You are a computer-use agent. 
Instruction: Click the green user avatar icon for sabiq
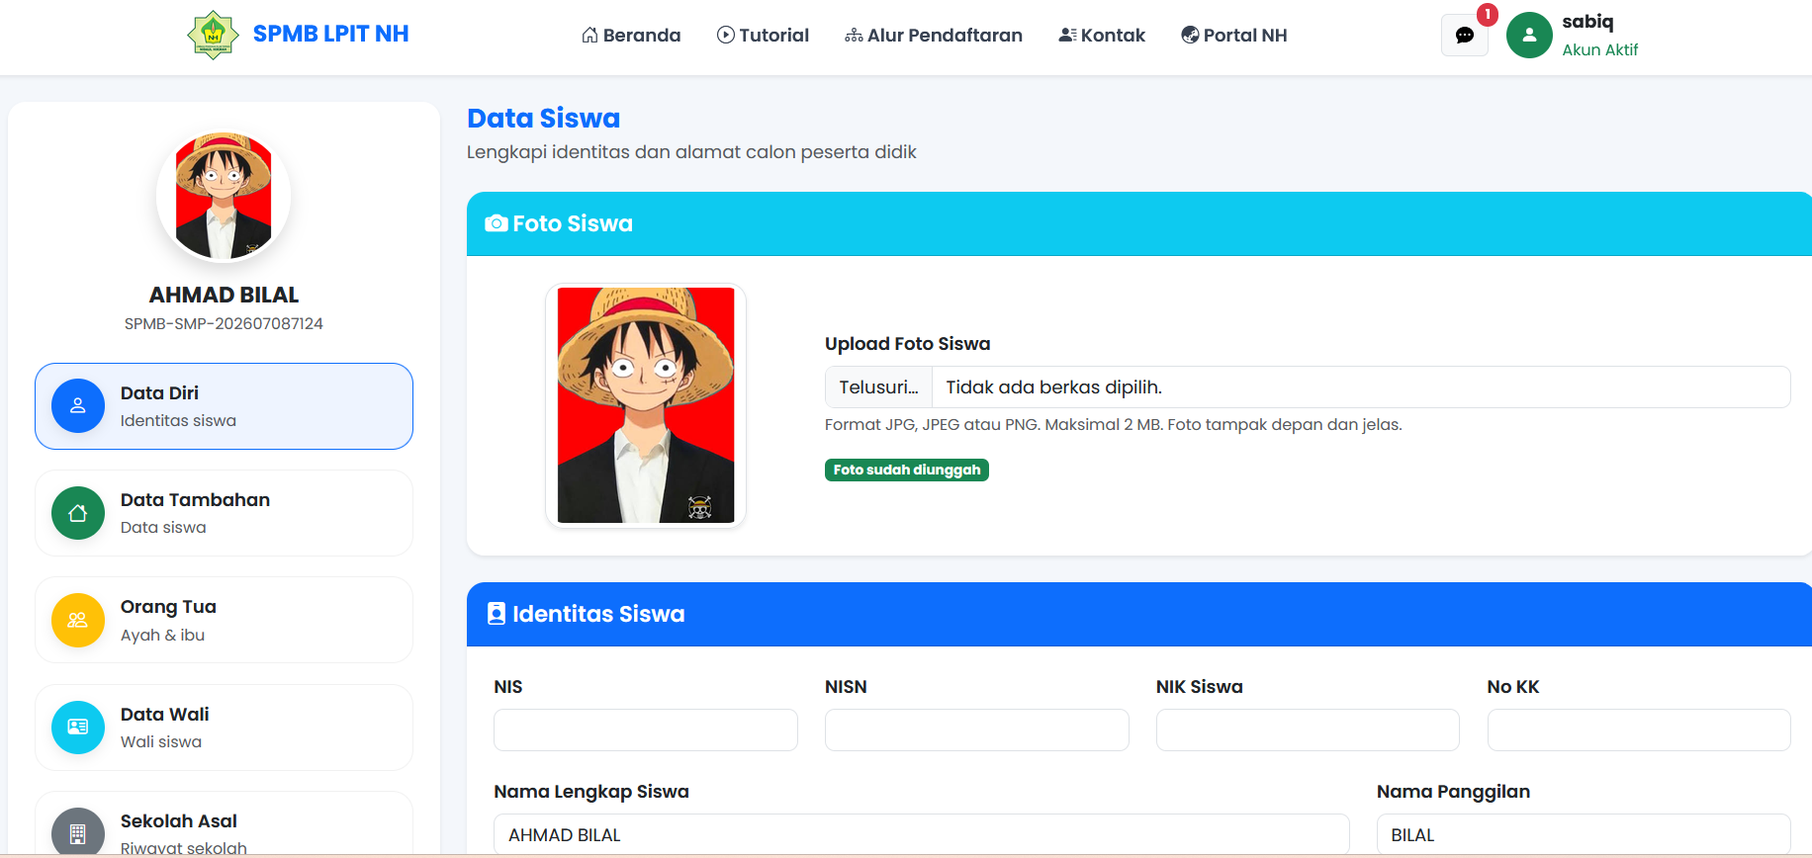pyautogui.click(x=1529, y=36)
